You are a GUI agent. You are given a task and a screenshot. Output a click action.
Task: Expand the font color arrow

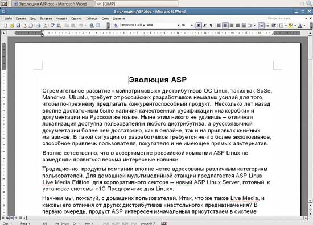point(304,26)
